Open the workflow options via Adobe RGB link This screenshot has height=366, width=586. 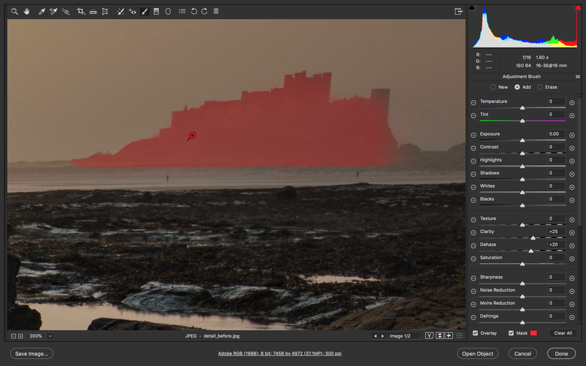[280, 353]
